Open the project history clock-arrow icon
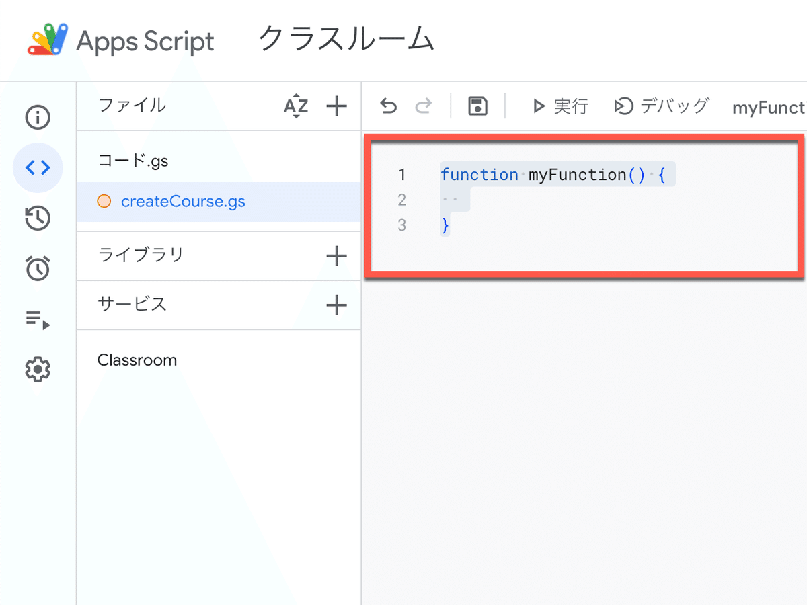The width and height of the screenshot is (807, 605). pyautogui.click(x=38, y=218)
